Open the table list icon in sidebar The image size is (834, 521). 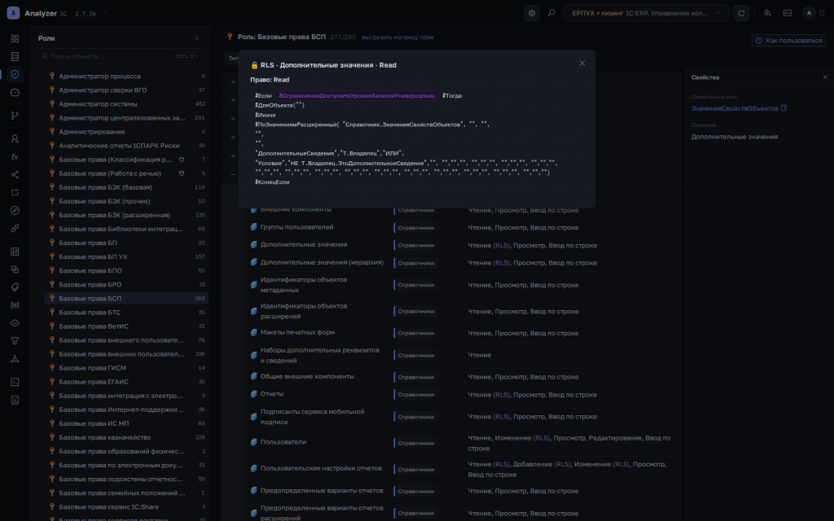(x=15, y=56)
